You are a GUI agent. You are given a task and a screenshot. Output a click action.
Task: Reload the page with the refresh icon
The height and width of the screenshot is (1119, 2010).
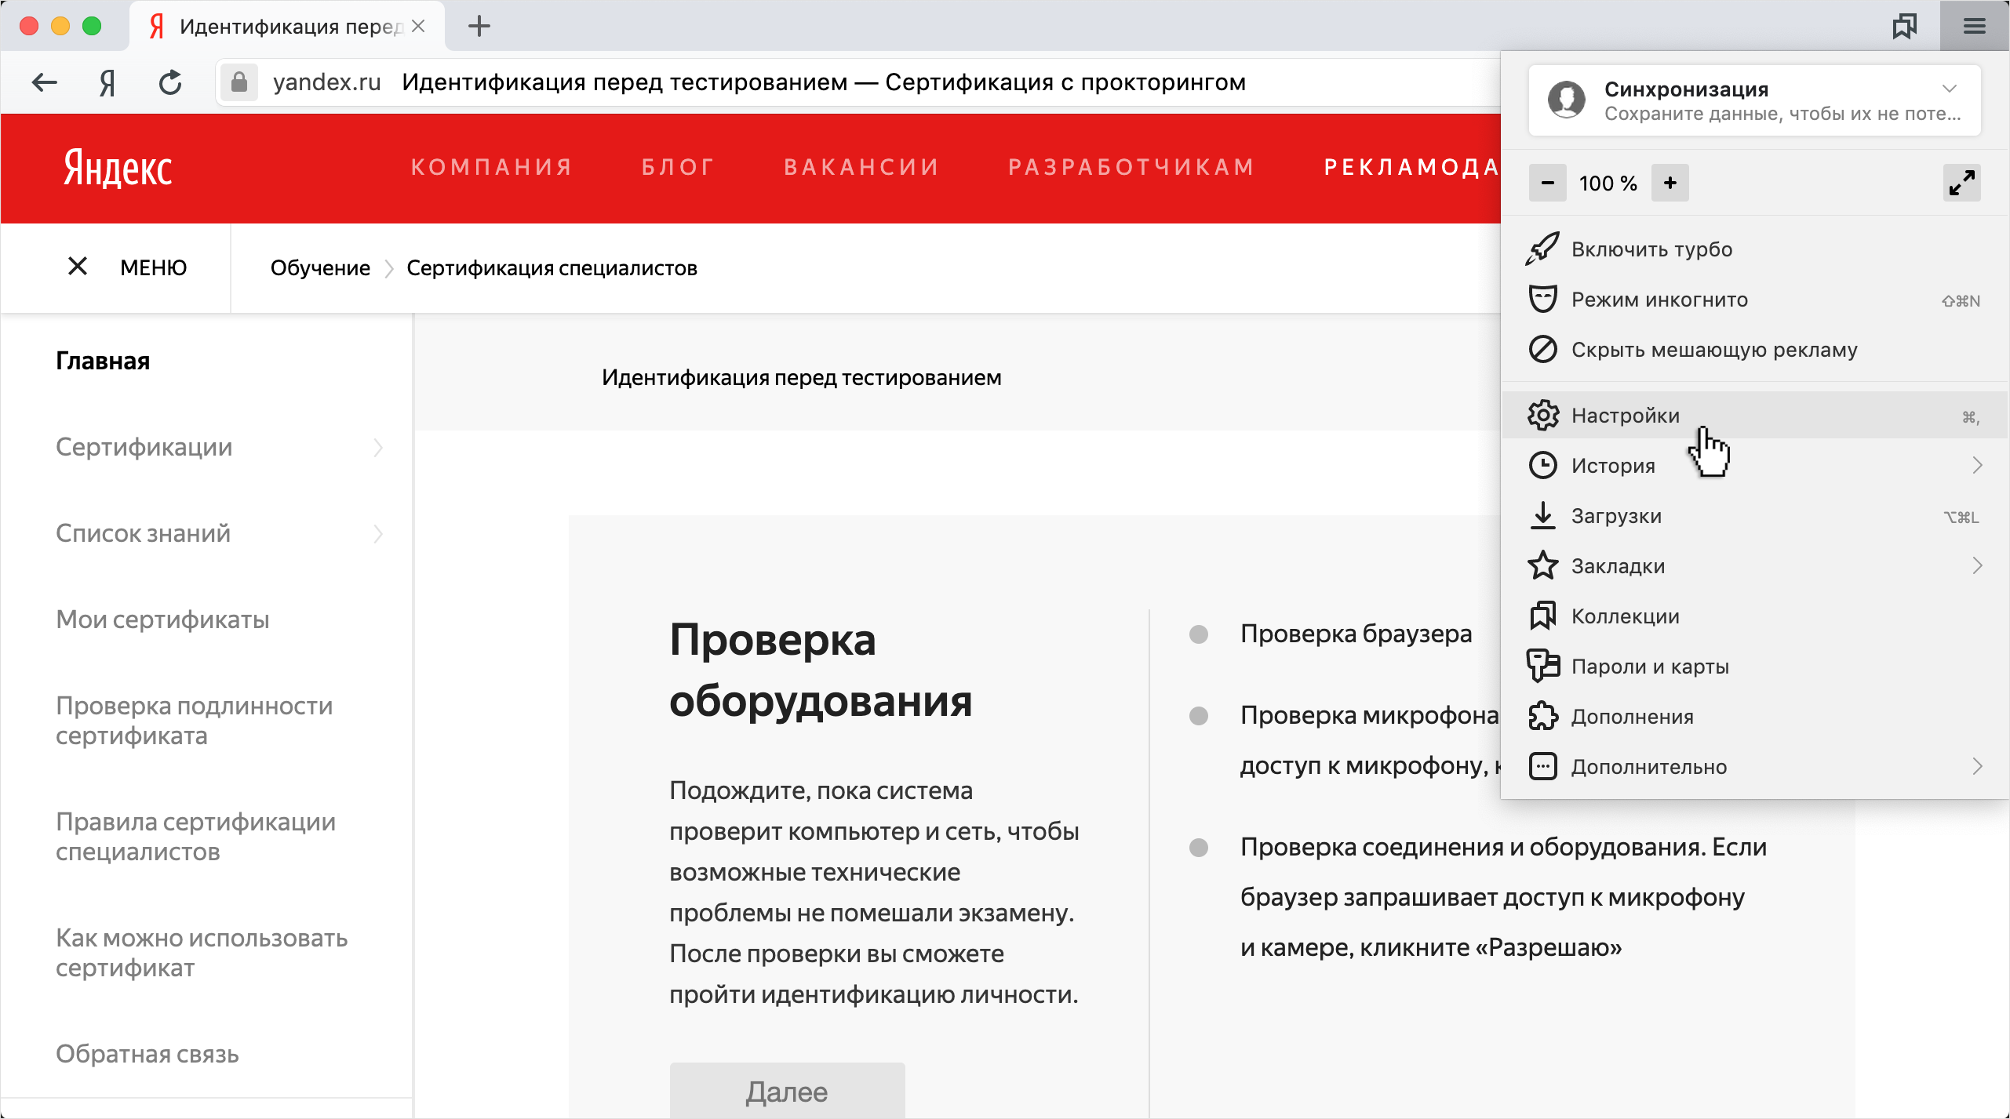(x=170, y=82)
